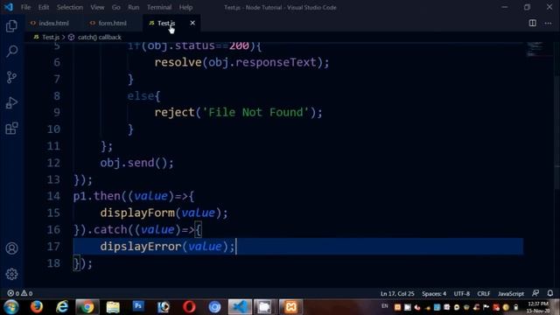Image resolution: width=560 pixels, height=315 pixels.
Task: Click line number 9 in the gutter
Action: 57,113
